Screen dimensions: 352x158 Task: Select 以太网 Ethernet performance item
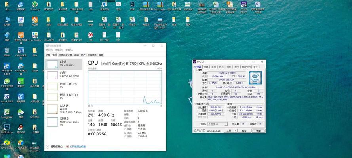tap(64, 109)
